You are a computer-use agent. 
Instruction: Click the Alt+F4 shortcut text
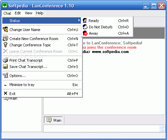point(72,94)
